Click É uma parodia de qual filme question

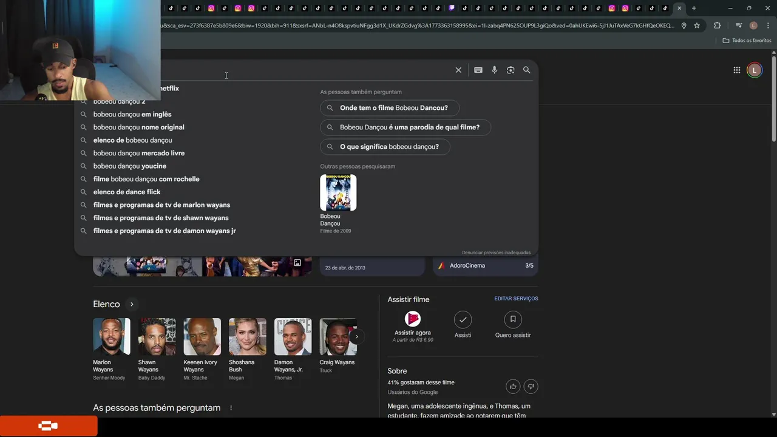pyautogui.click(x=405, y=127)
